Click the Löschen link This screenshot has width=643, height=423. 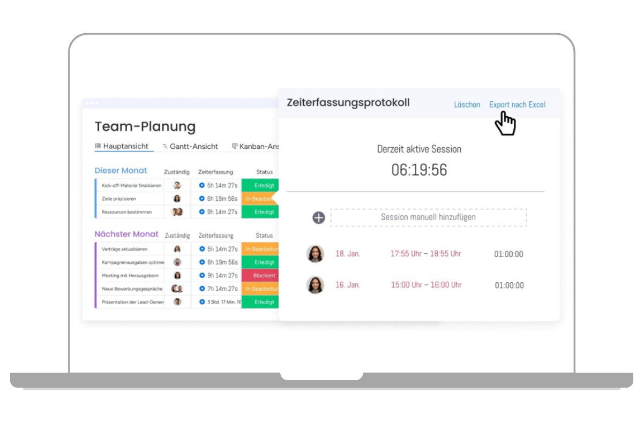[467, 104]
